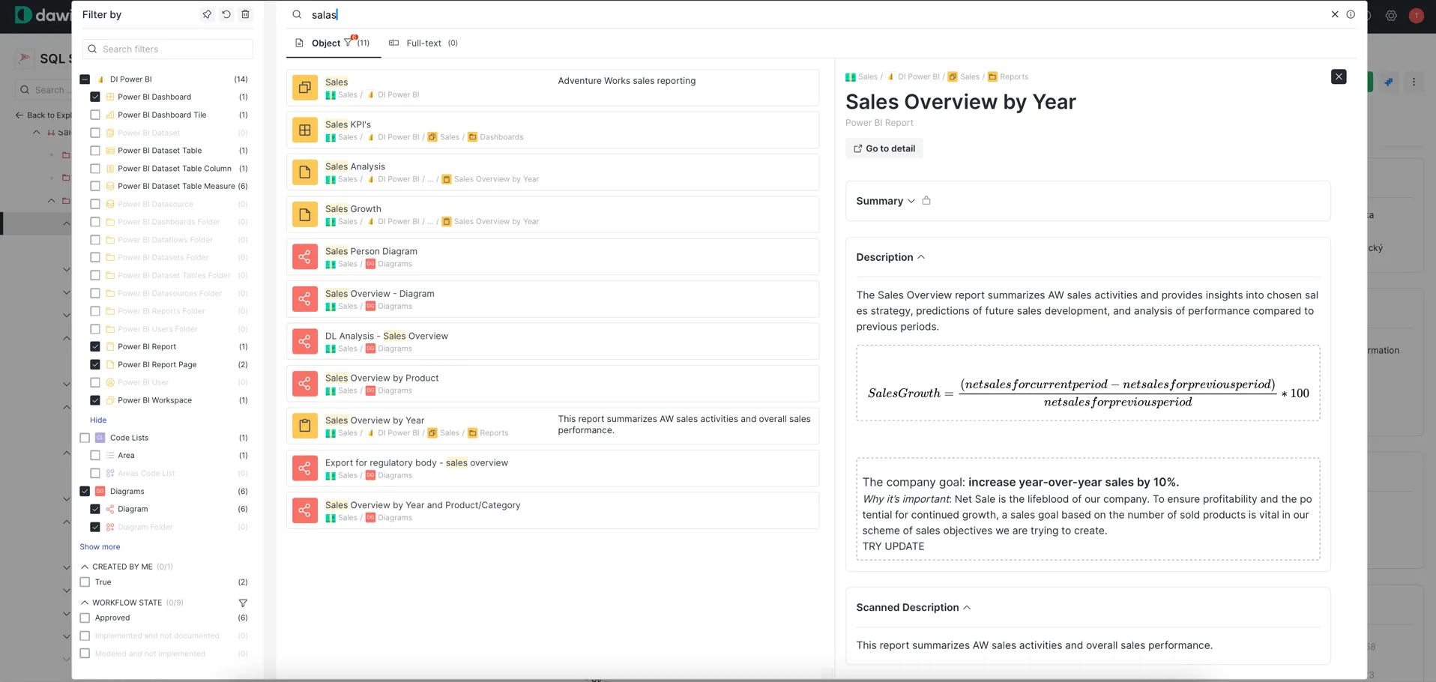
Task: Click the filter funnel icon on the Object tab
Action: coord(349,42)
